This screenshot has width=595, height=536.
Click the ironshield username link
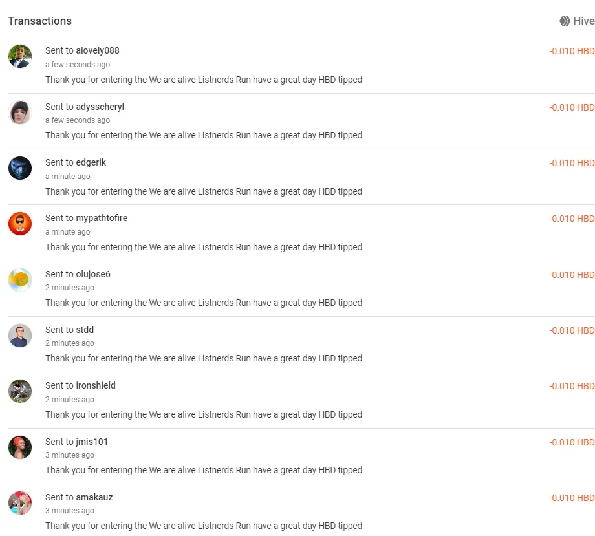96,385
